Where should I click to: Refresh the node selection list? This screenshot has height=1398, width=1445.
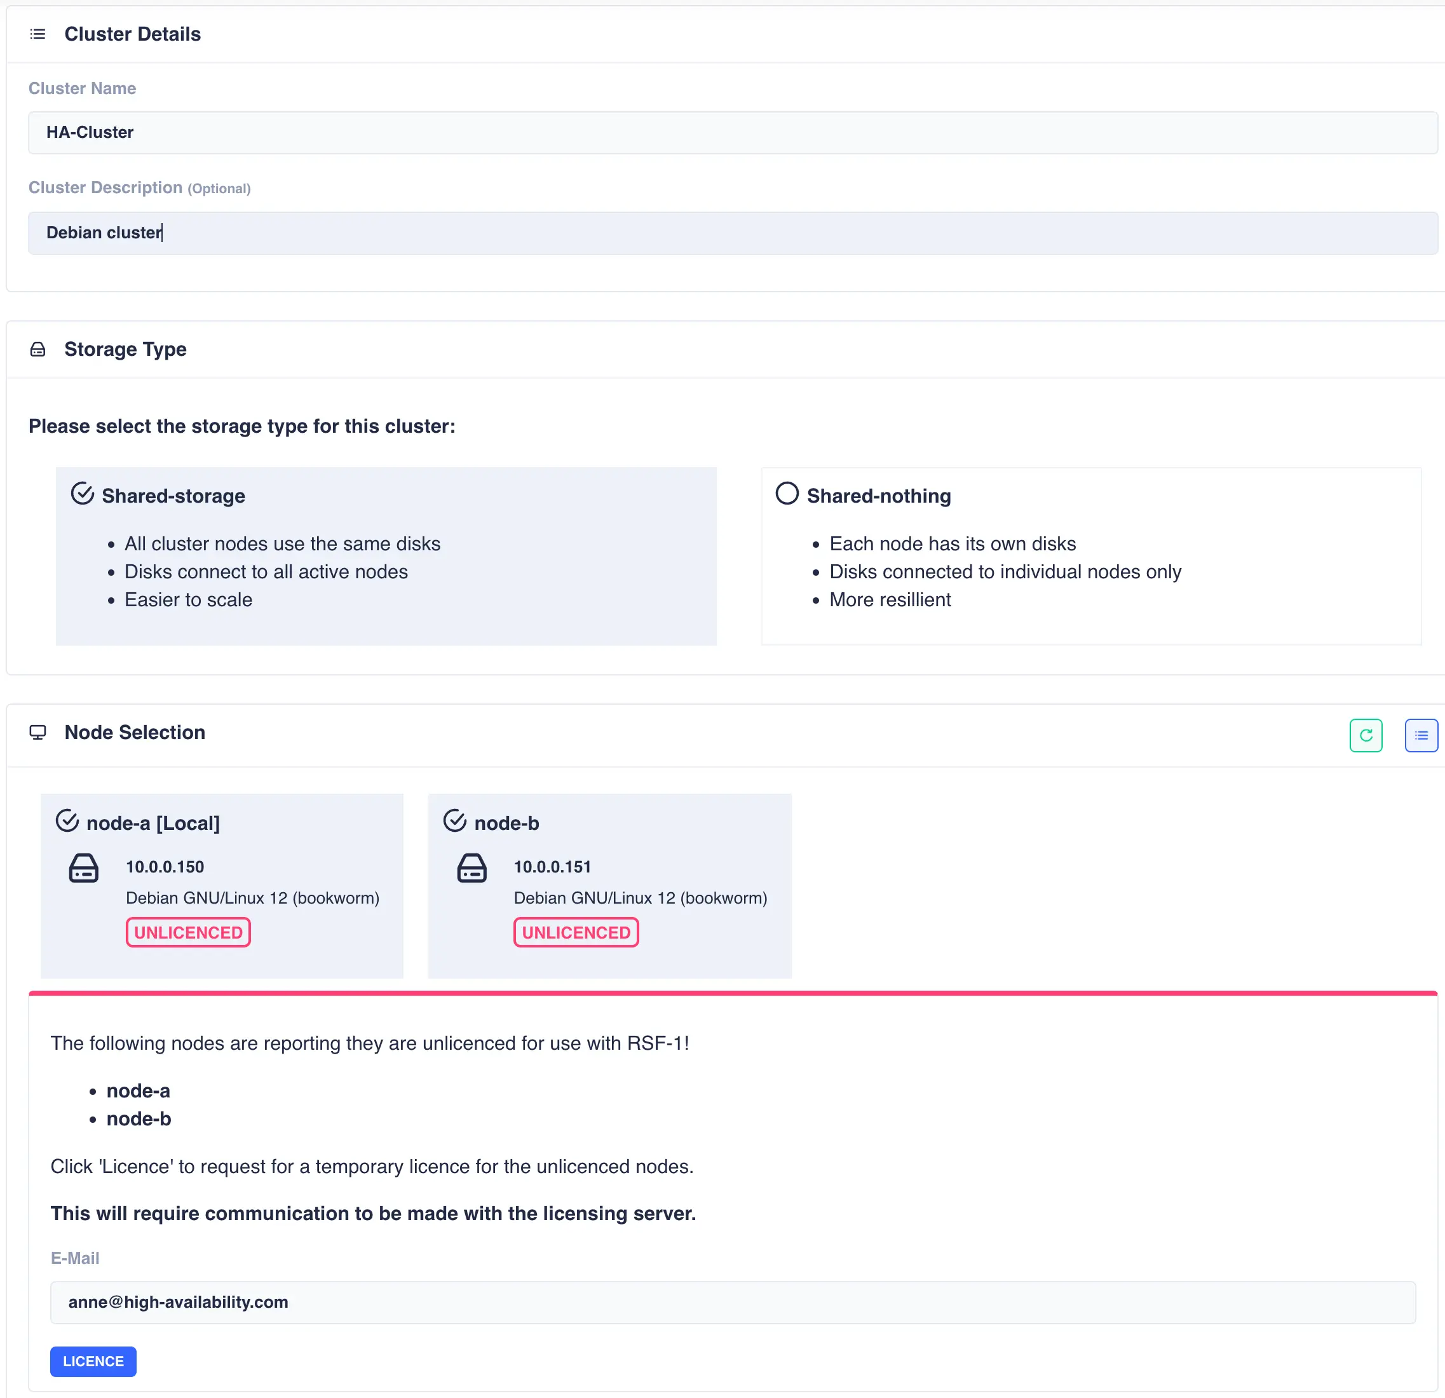pyautogui.click(x=1366, y=735)
